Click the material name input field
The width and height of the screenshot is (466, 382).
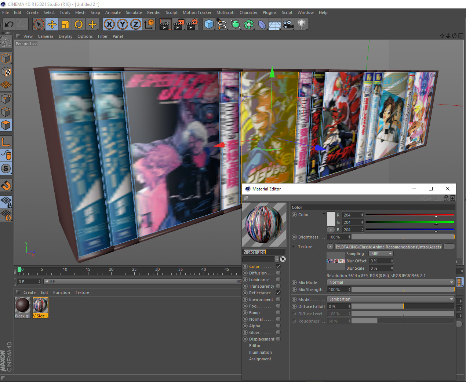click(x=264, y=252)
